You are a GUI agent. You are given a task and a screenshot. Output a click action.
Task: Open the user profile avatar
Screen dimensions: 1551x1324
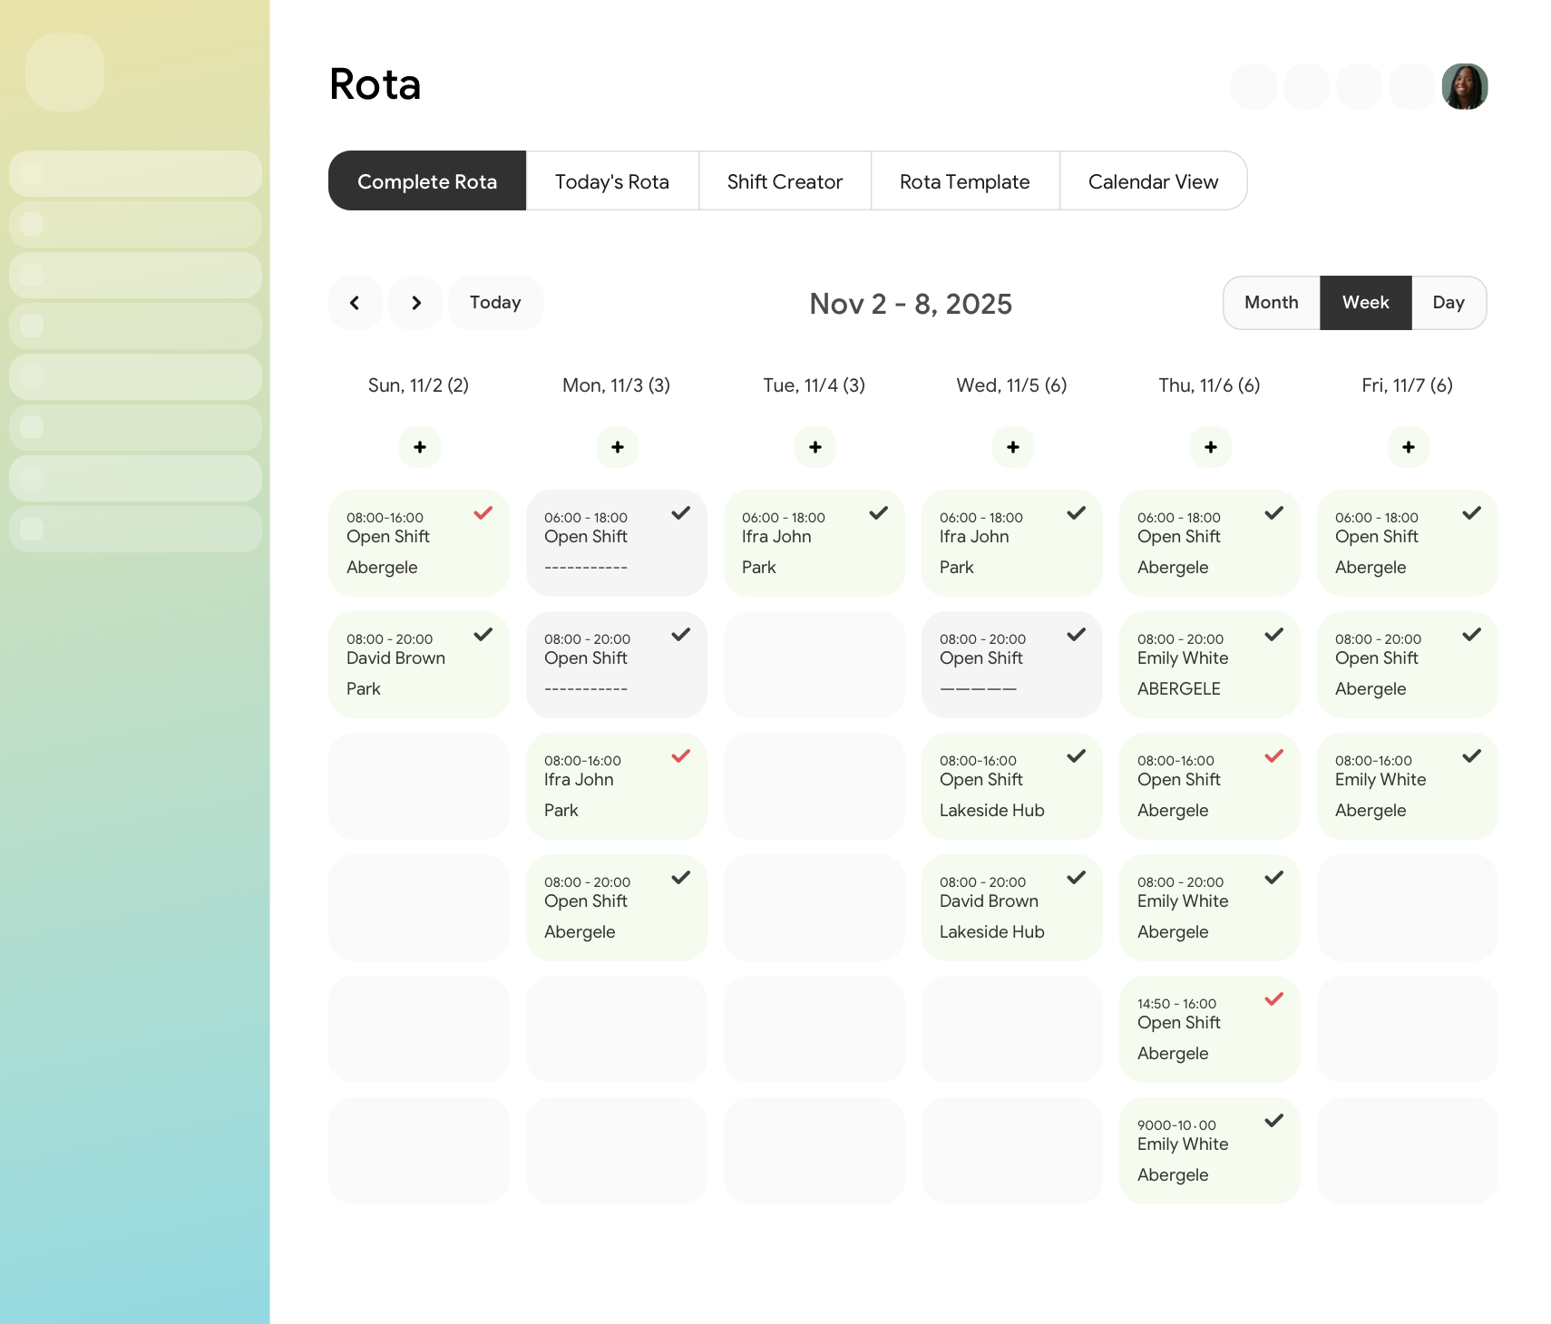1465,86
